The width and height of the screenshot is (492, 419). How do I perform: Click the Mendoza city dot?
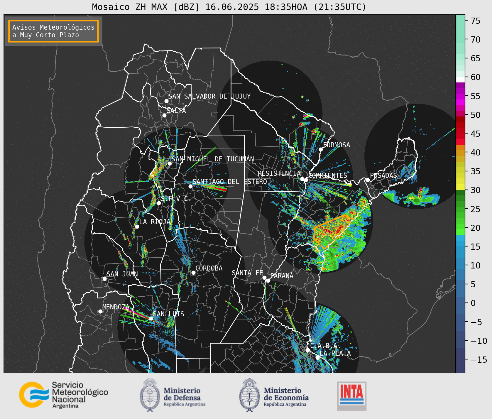coord(100,311)
